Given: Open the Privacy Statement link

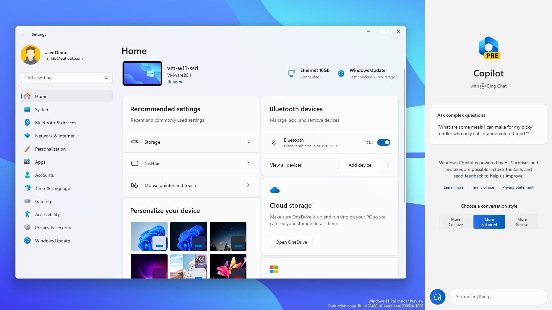Looking at the screenshot, I should coord(518,187).
